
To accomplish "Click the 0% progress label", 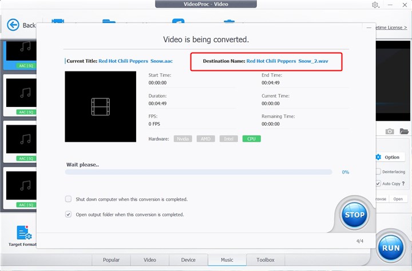I will click(346, 172).
